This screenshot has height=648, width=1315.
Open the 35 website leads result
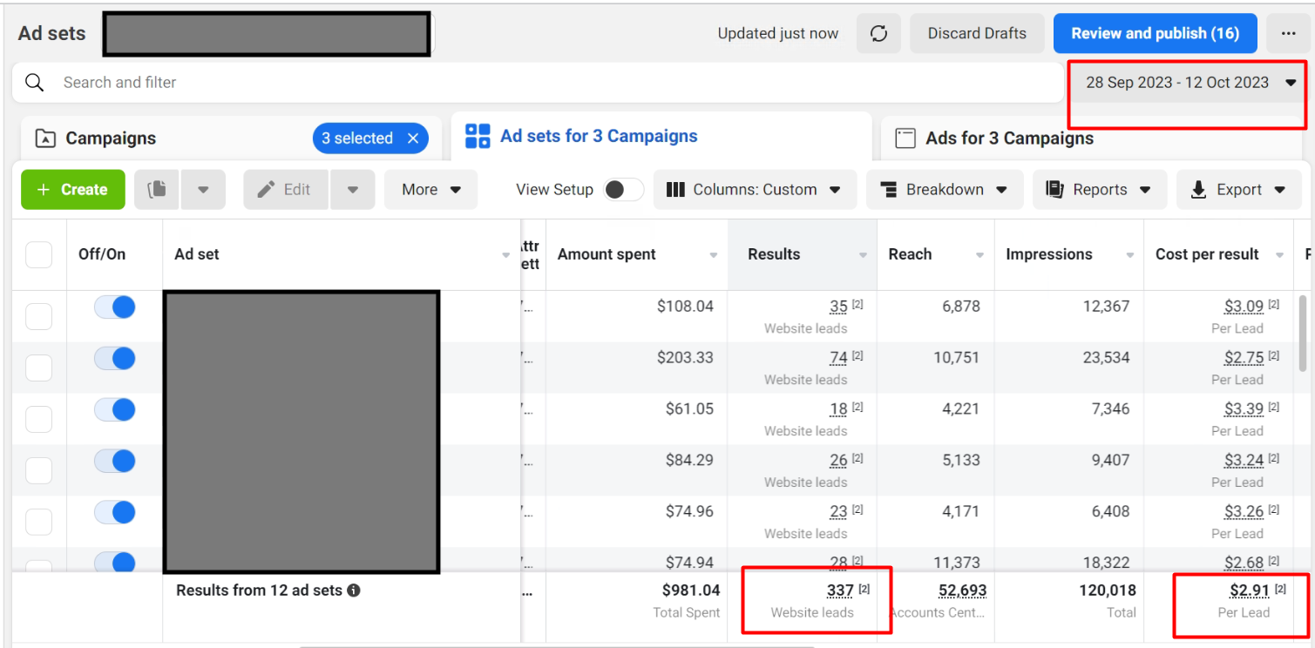pos(838,307)
